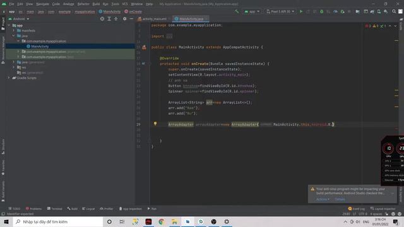Image resolution: width=404 pixels, height=227 pixels.
Task: Open the taskbar Settings gear icon
Action: (x=227, y=221)
